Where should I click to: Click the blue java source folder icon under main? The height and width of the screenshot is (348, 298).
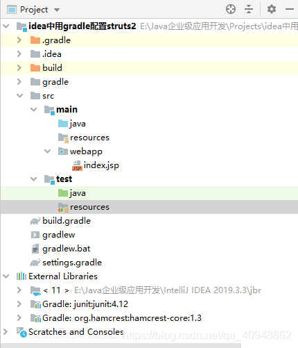[x=63, y=124]
